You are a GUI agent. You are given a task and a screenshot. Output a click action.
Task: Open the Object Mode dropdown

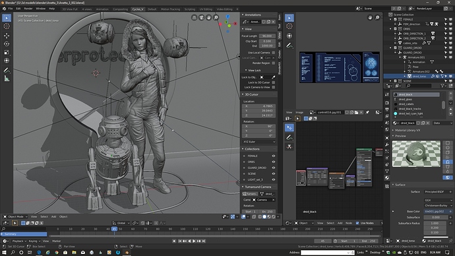tap(15, 216)
